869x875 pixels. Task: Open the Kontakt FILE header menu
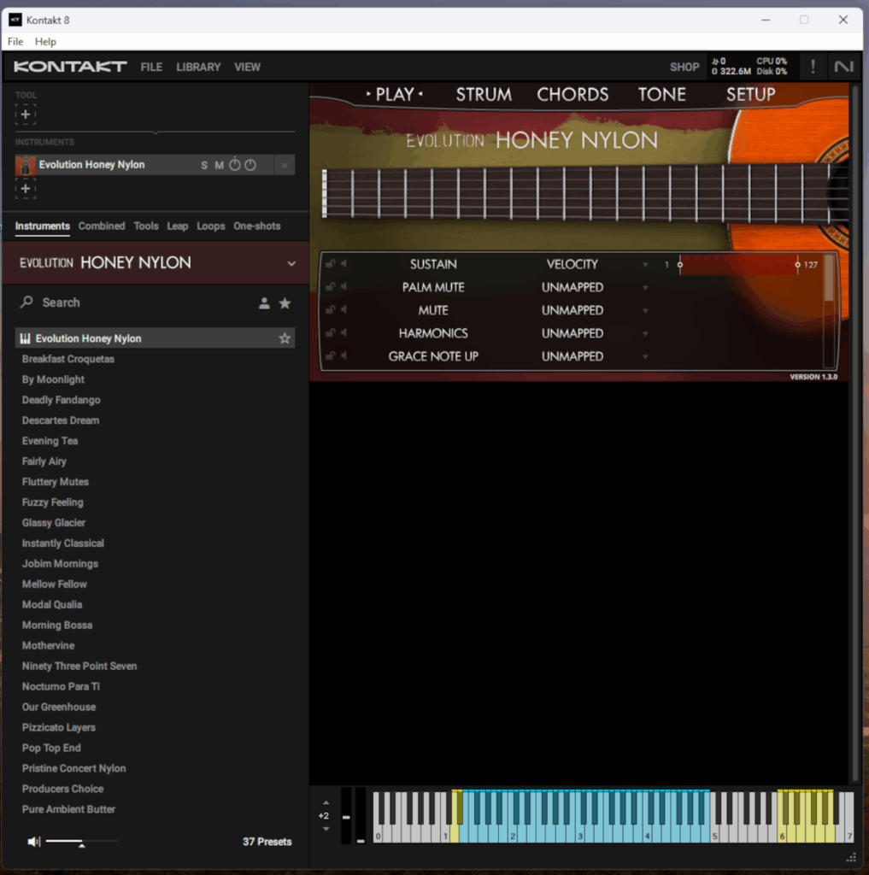pos(151,67)
